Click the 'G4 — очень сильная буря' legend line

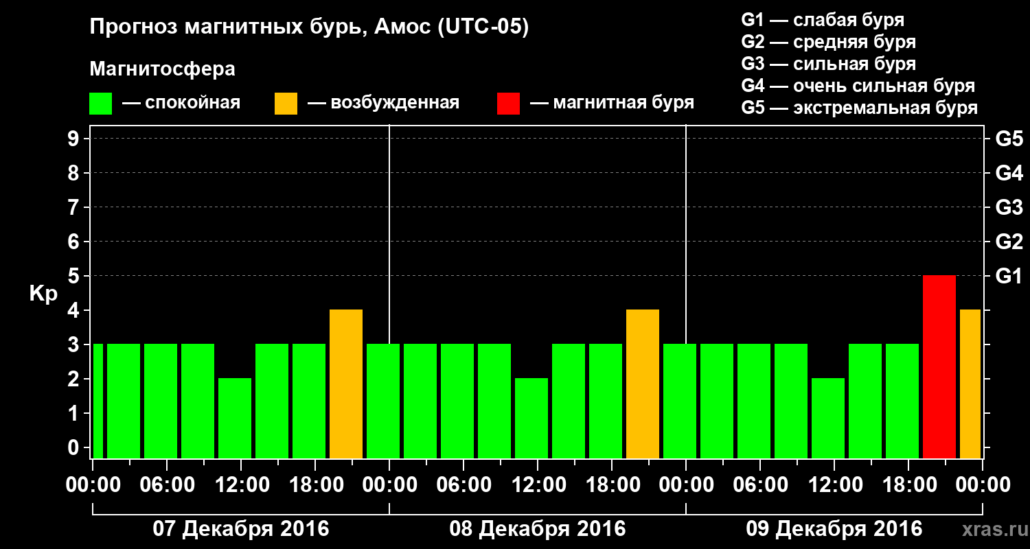coord(858,86)
